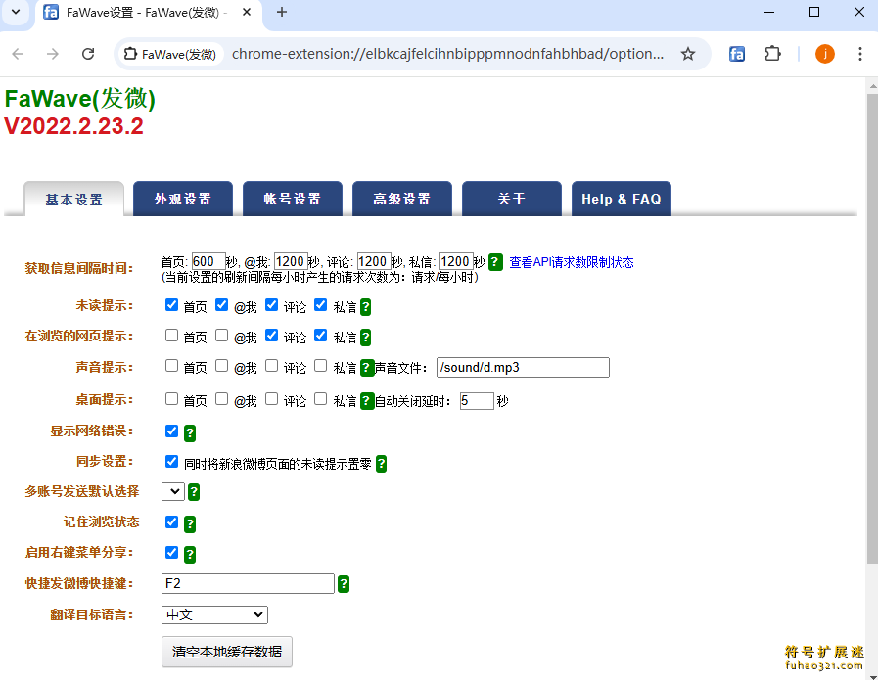The height and width of the screenshot is (680, 878).
Task: Click the 评论 interval seconds field
Action: point(374,261)
